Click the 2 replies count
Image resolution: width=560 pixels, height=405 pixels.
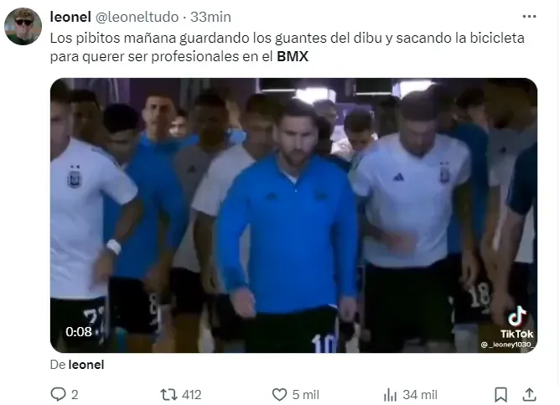pyautogui.click(x=75, y=395)
